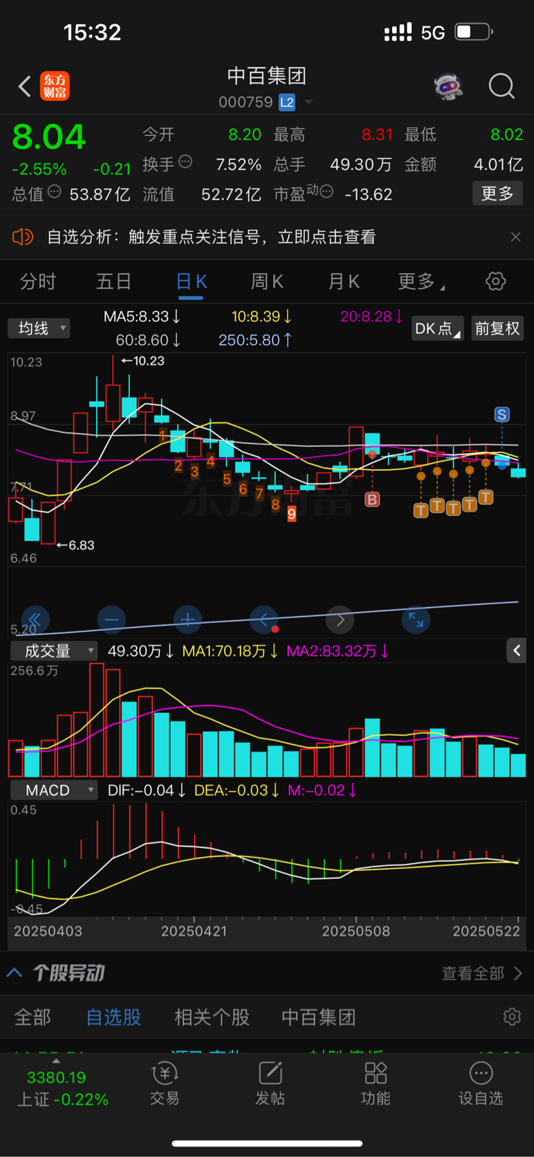
Task: Change the 前复权 adjustment mode
Action: pos(497,329)
